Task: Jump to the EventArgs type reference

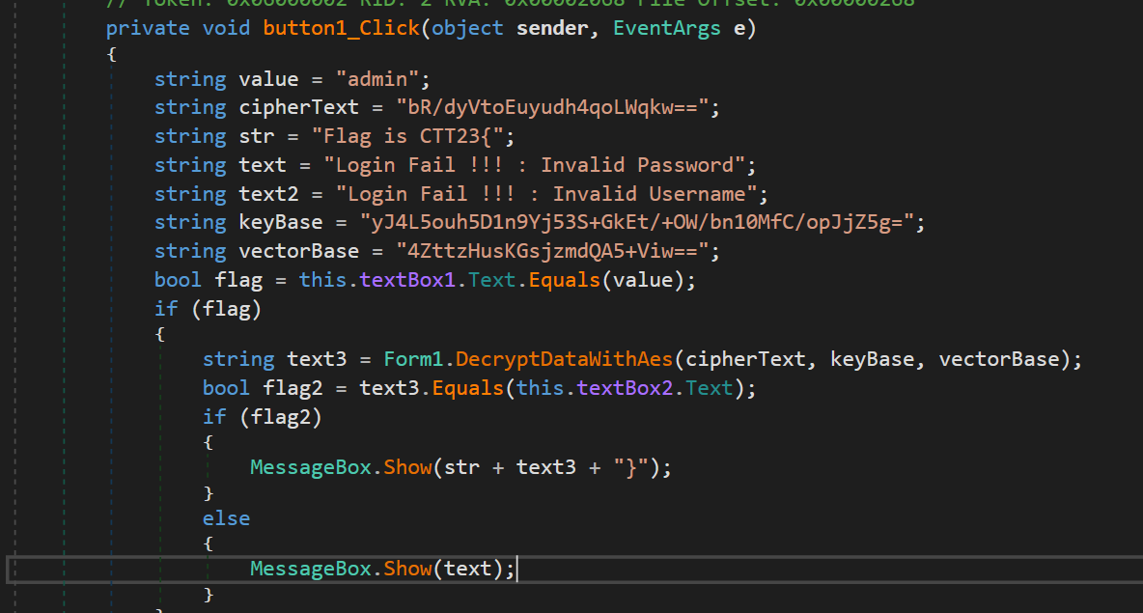Action: [x=665, y=27]
